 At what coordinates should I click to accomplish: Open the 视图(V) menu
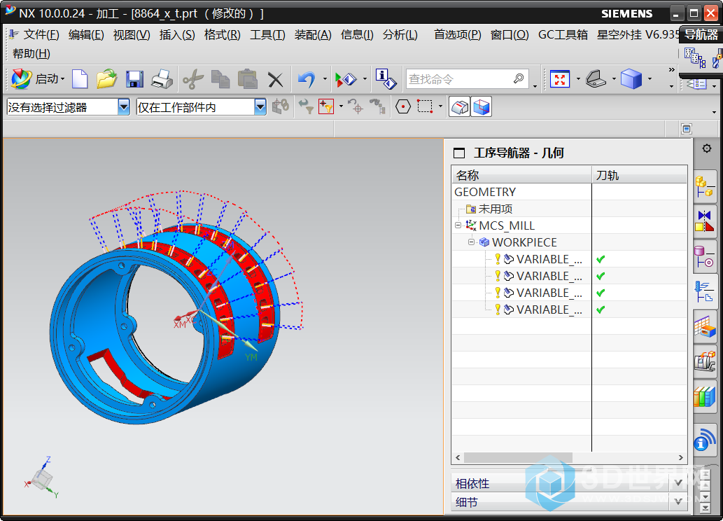[132, 34]
